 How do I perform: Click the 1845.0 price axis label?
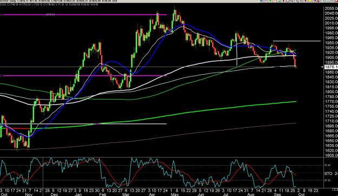click(x=332, y=77)
